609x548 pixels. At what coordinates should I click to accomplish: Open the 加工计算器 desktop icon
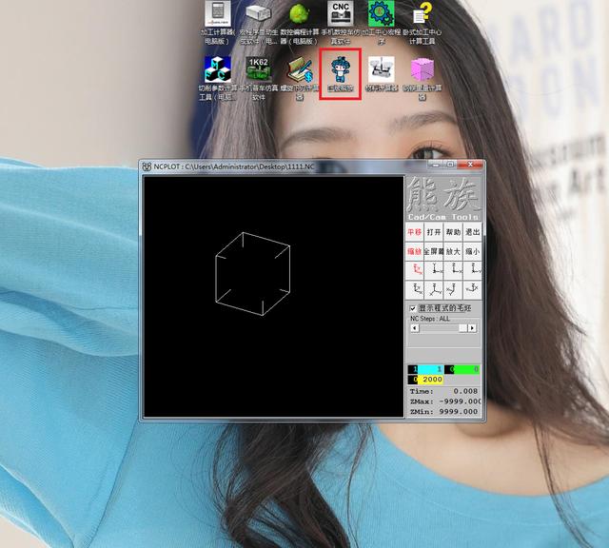219,21
